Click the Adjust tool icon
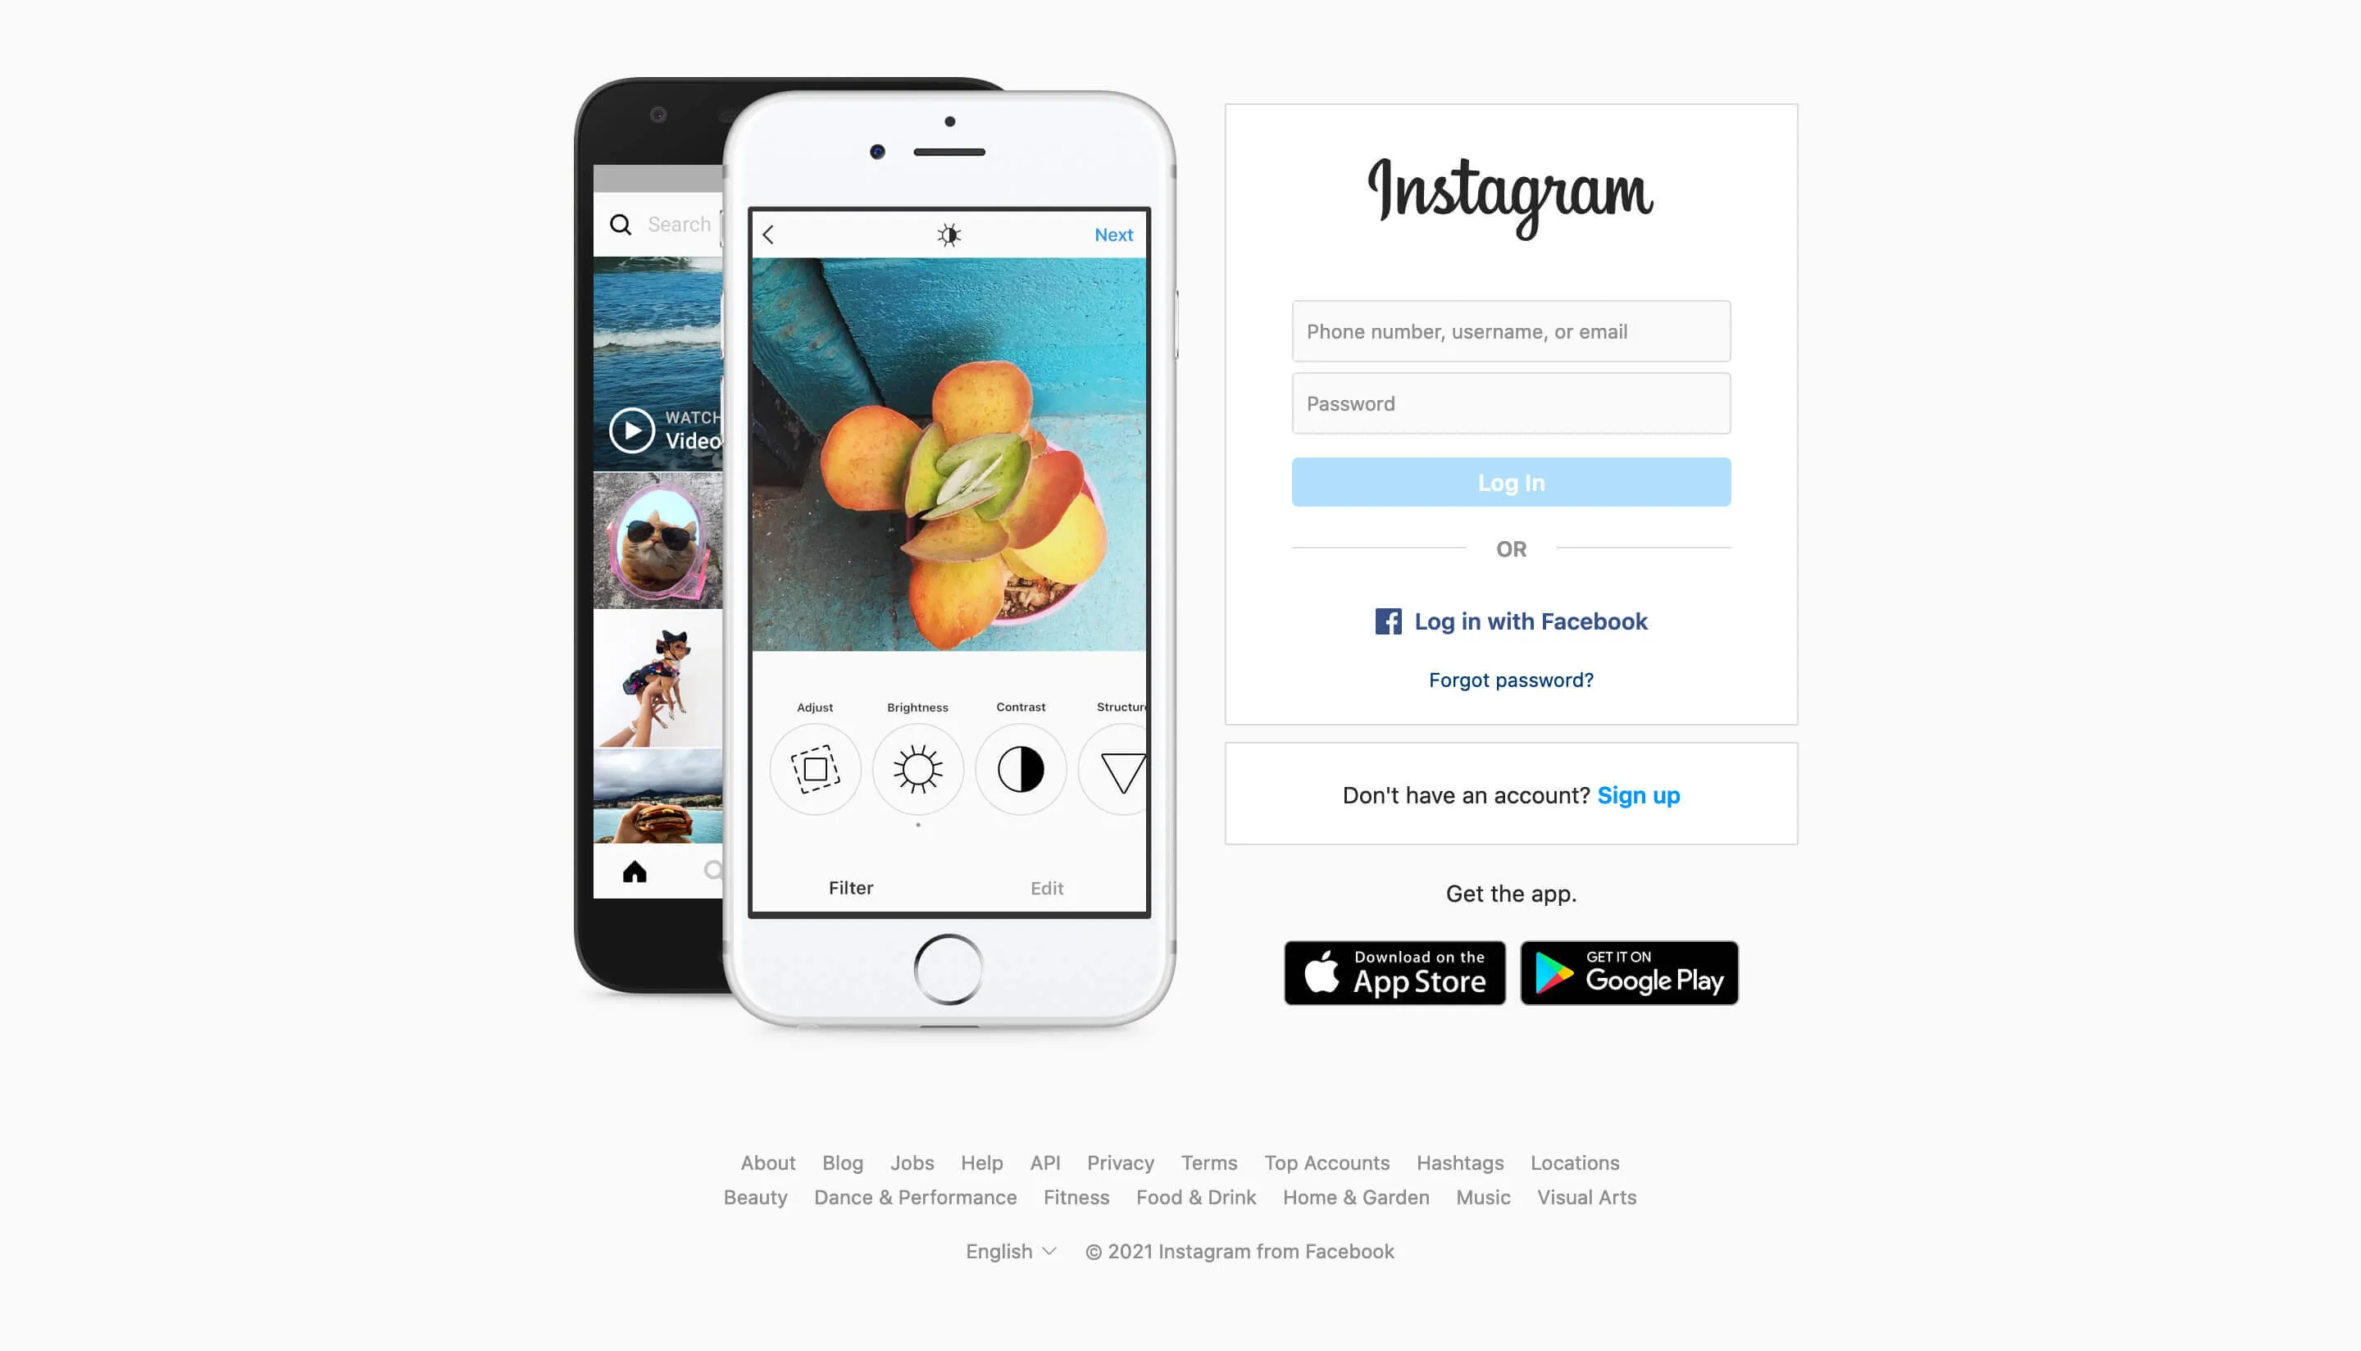This screenshot has height=1351, width=2361. [814, 767]
